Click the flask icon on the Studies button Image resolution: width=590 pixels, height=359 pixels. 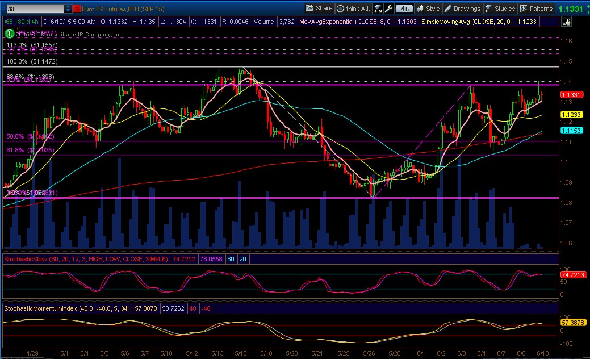tap(488, 9)
